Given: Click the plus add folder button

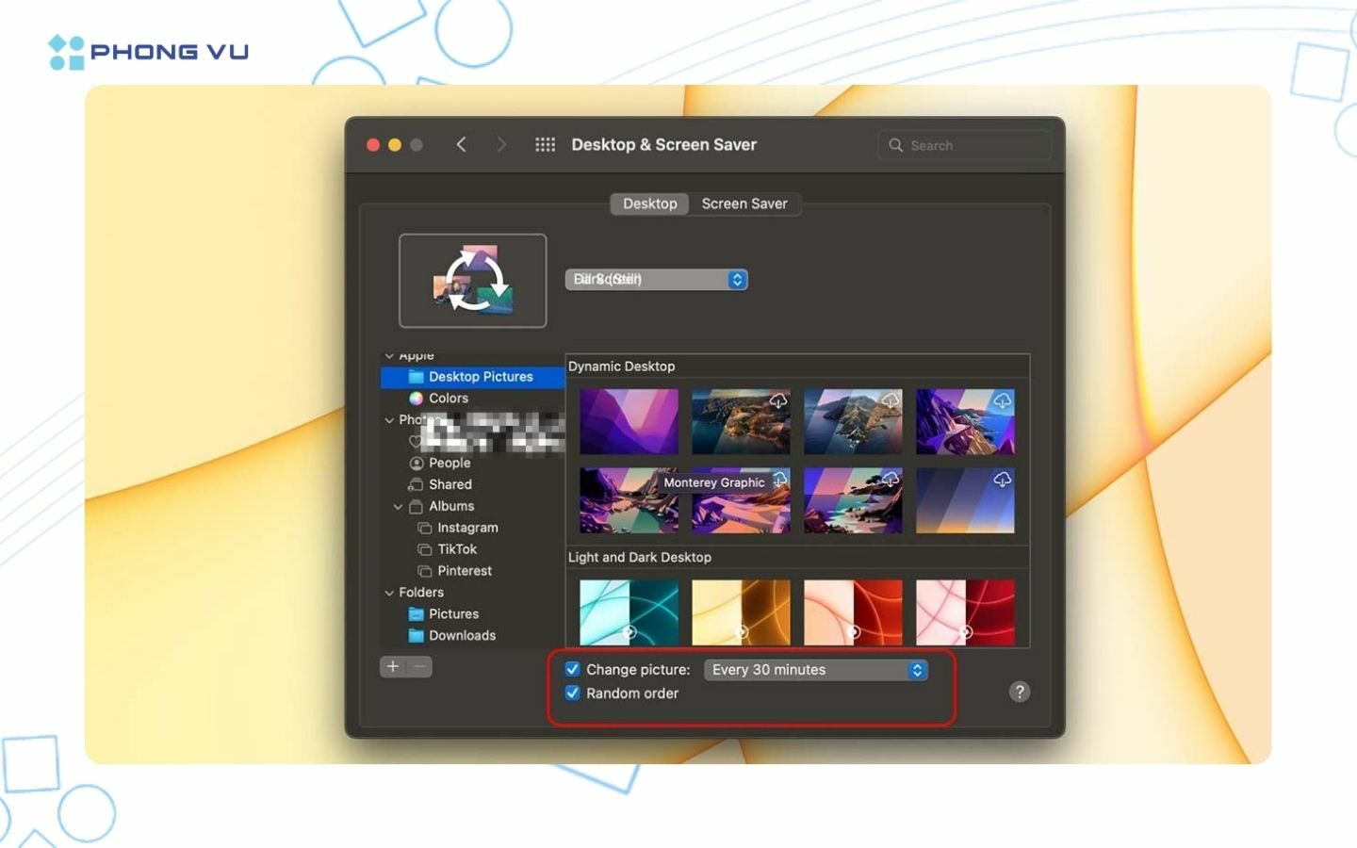Looking at the screenshot, I should pyautogui.click(x=393, y=666).
